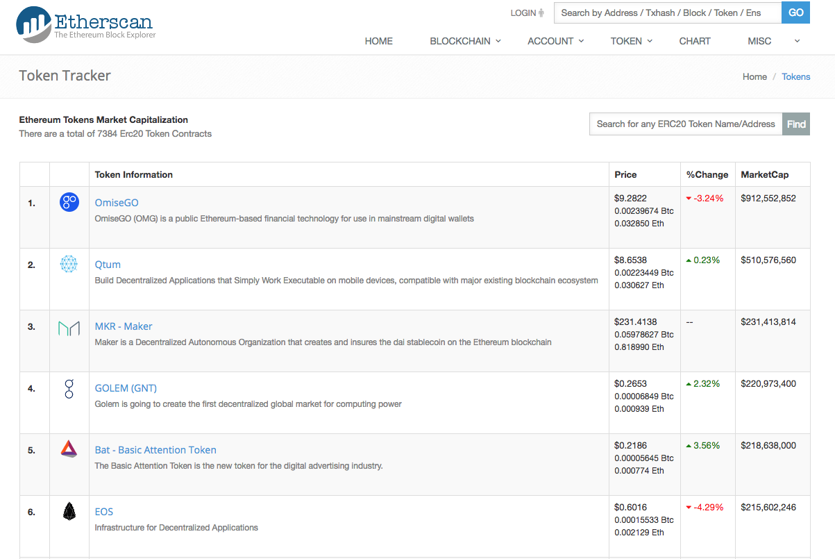Viewport: 835px width, 559px height.
Task: Click the EOS Infrastructure description text
Action: point(176,527)
